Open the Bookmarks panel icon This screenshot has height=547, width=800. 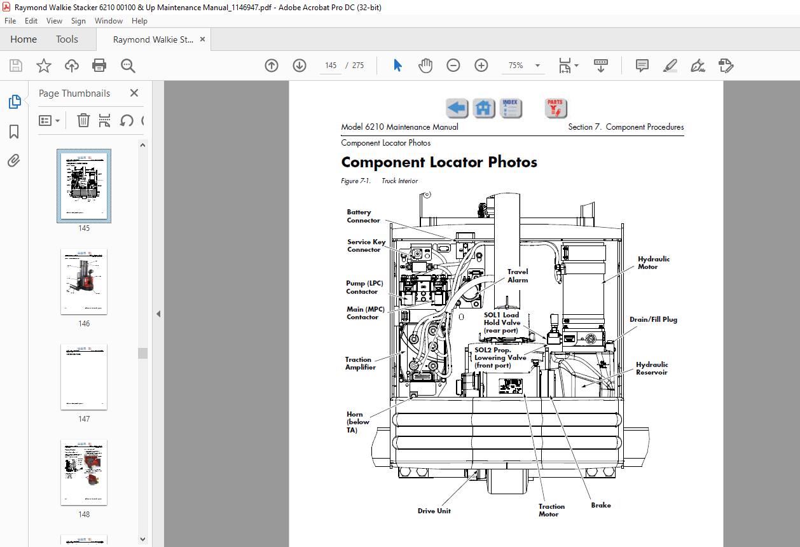pos(14,132)
